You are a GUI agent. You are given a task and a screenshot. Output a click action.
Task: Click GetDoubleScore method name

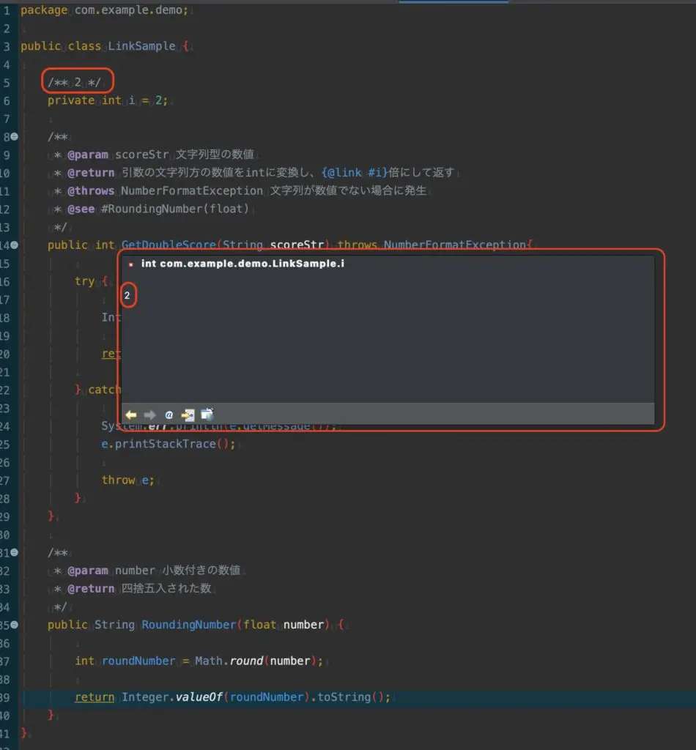click(169, 245)
